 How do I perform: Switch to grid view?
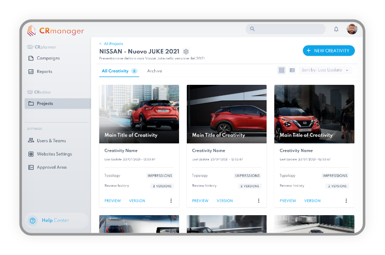(x=282, y=70)
